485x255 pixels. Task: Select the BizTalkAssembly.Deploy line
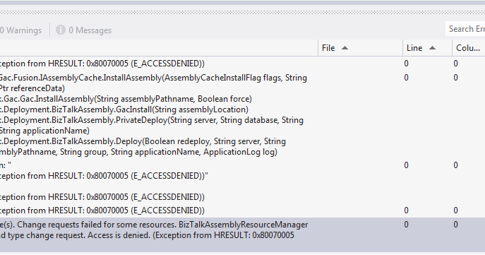143,141
